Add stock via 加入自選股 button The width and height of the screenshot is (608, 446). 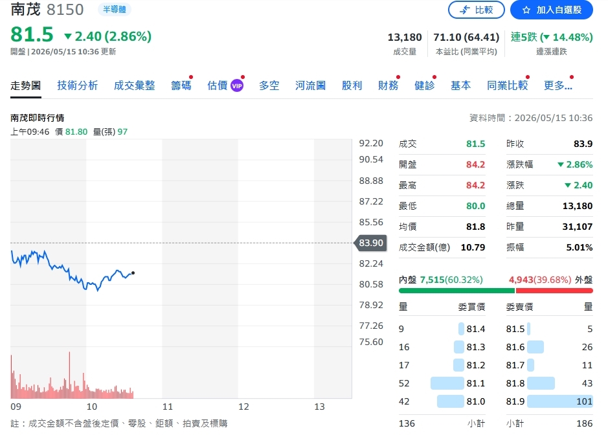[552, 10]
